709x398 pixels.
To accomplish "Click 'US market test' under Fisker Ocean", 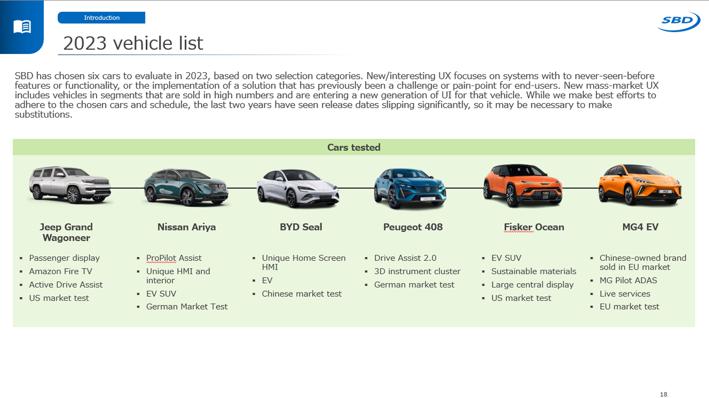I will click(x=521, y=298).
